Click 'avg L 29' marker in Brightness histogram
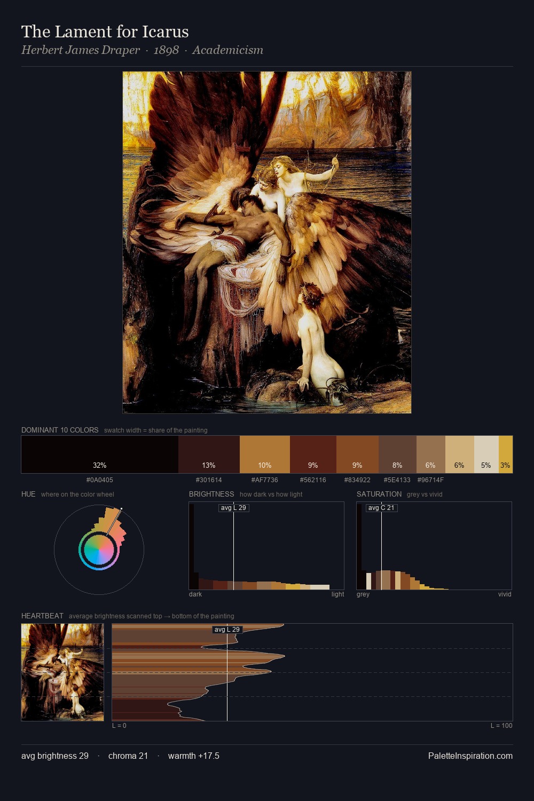Viewport: 534px width, 801px height. tap(234, 507)
